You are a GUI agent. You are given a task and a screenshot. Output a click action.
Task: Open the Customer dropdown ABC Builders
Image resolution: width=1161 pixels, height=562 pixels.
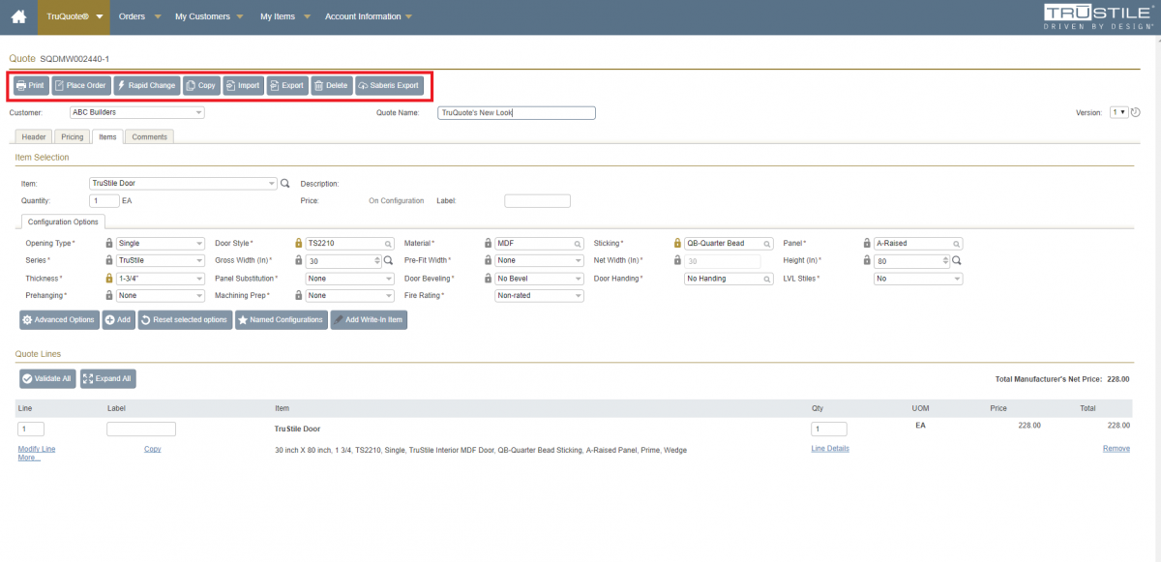pos(136,112)
